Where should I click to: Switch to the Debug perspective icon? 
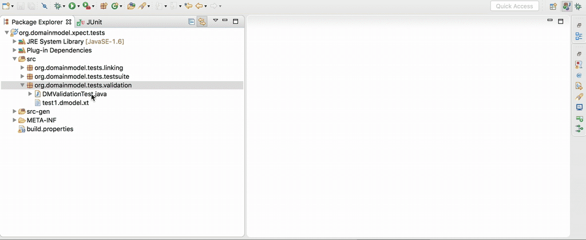578,6
